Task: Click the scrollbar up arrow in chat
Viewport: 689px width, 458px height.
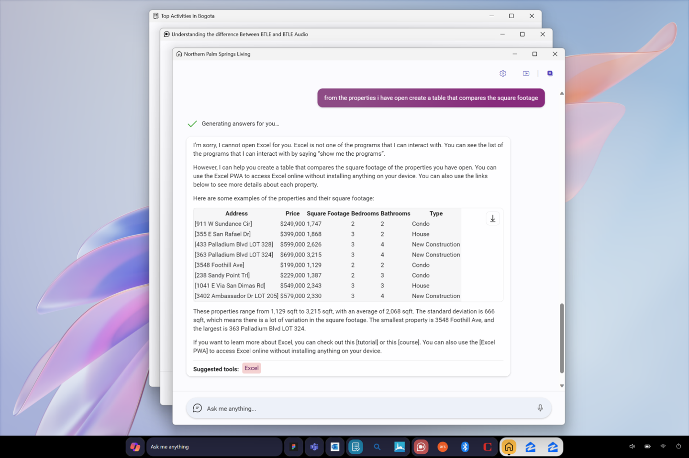Action: (x=562, y=94)
